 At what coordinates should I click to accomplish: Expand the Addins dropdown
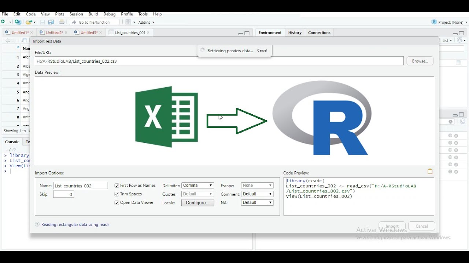click(x=146, y=22)
